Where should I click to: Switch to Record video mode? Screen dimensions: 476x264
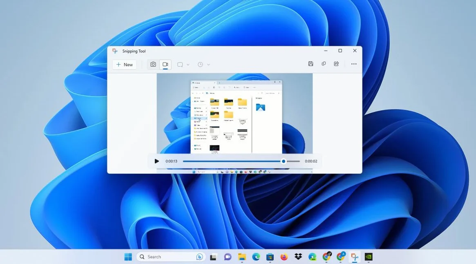pos(165,65)
